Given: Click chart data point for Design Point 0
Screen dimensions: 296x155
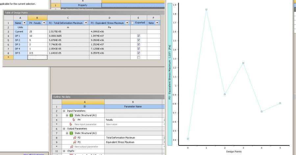Looking at the screenshot, I should click(x=188, y=139).
